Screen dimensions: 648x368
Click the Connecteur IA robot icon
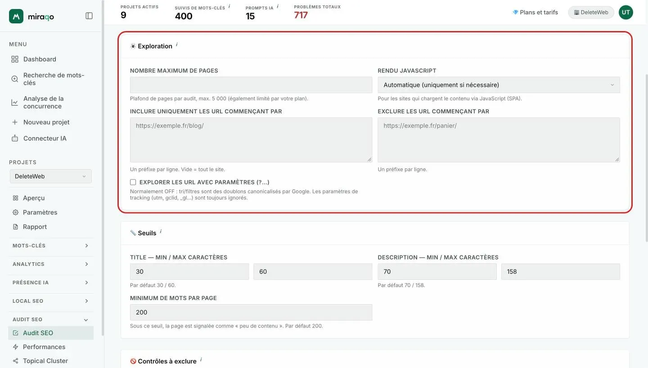coord(15,138)
